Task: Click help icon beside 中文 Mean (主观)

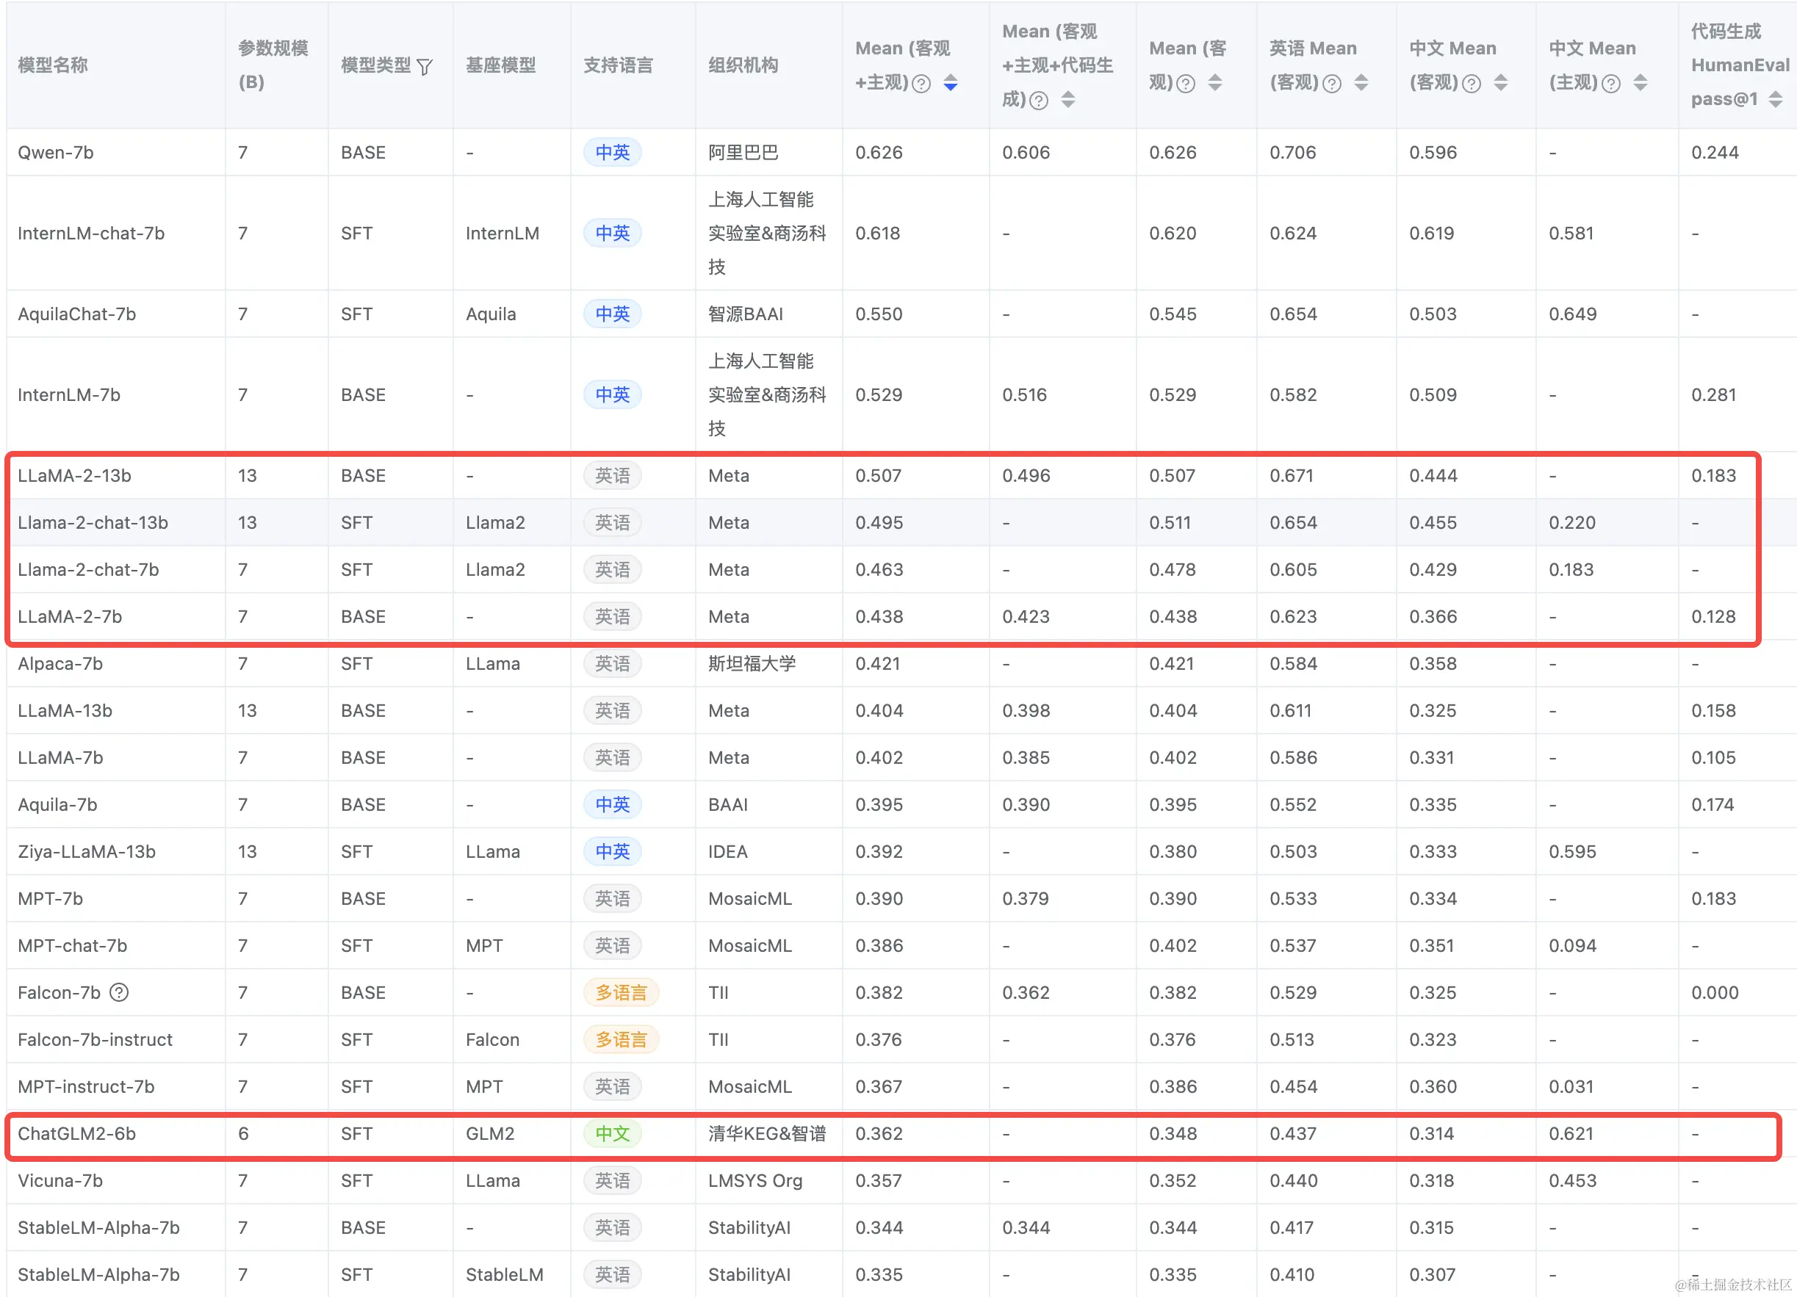Action: [1611, 83]
